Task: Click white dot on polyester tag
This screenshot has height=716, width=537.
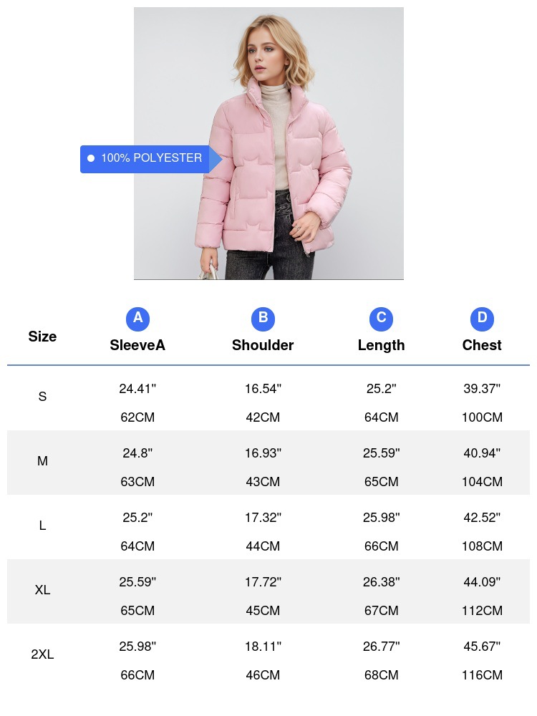Action: 91,158
